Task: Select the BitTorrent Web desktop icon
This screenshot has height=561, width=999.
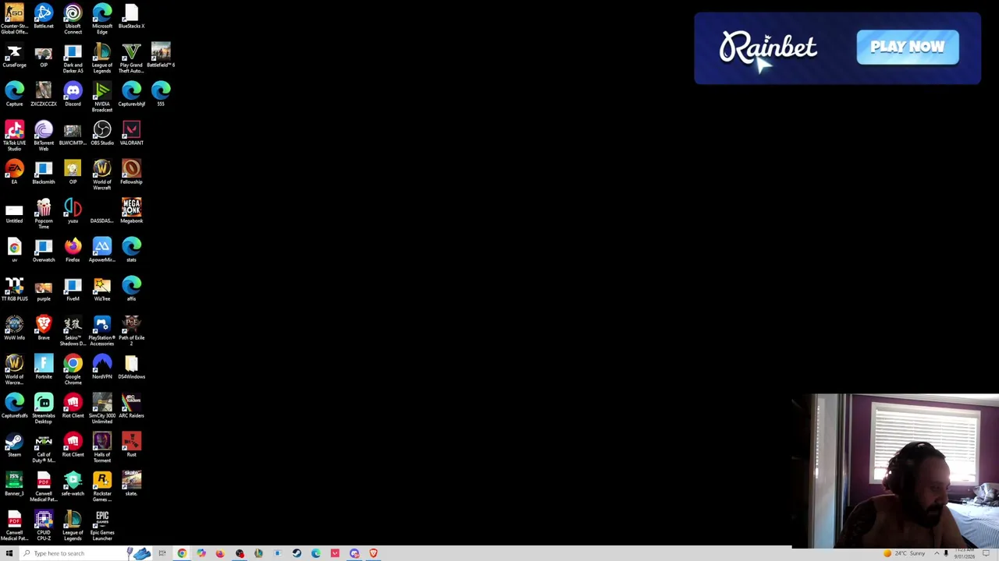Action: tap(44, 136)
